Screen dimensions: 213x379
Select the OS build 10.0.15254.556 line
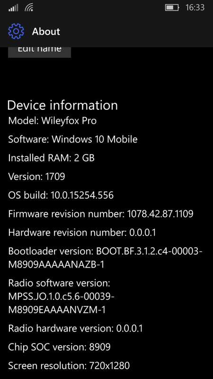pos(61,195)
